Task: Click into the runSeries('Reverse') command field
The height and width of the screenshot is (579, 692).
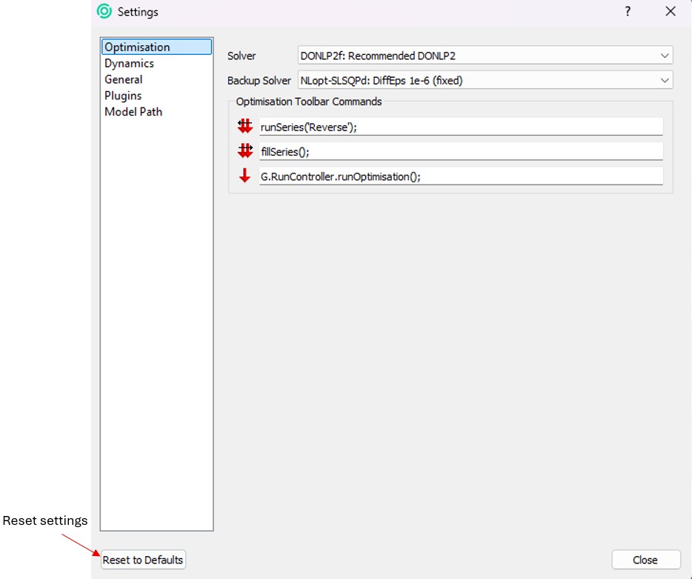Action: [460, 127]
